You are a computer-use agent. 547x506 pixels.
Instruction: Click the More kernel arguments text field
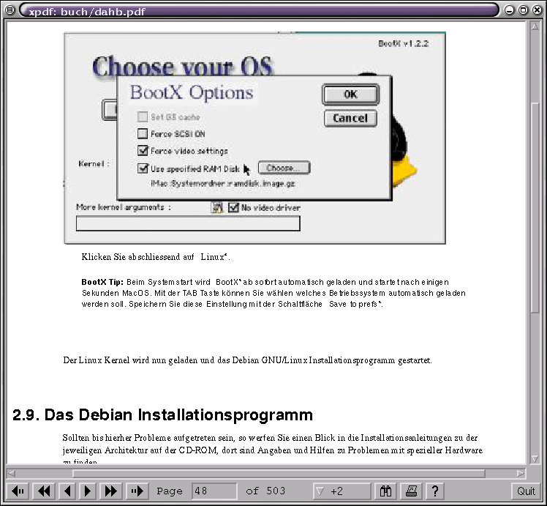pos(188,223)
